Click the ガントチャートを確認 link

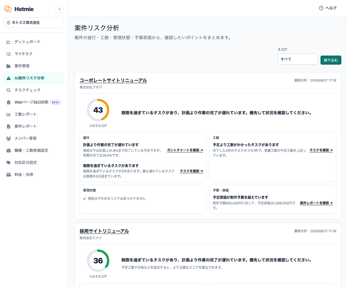[x=185, y=150]
